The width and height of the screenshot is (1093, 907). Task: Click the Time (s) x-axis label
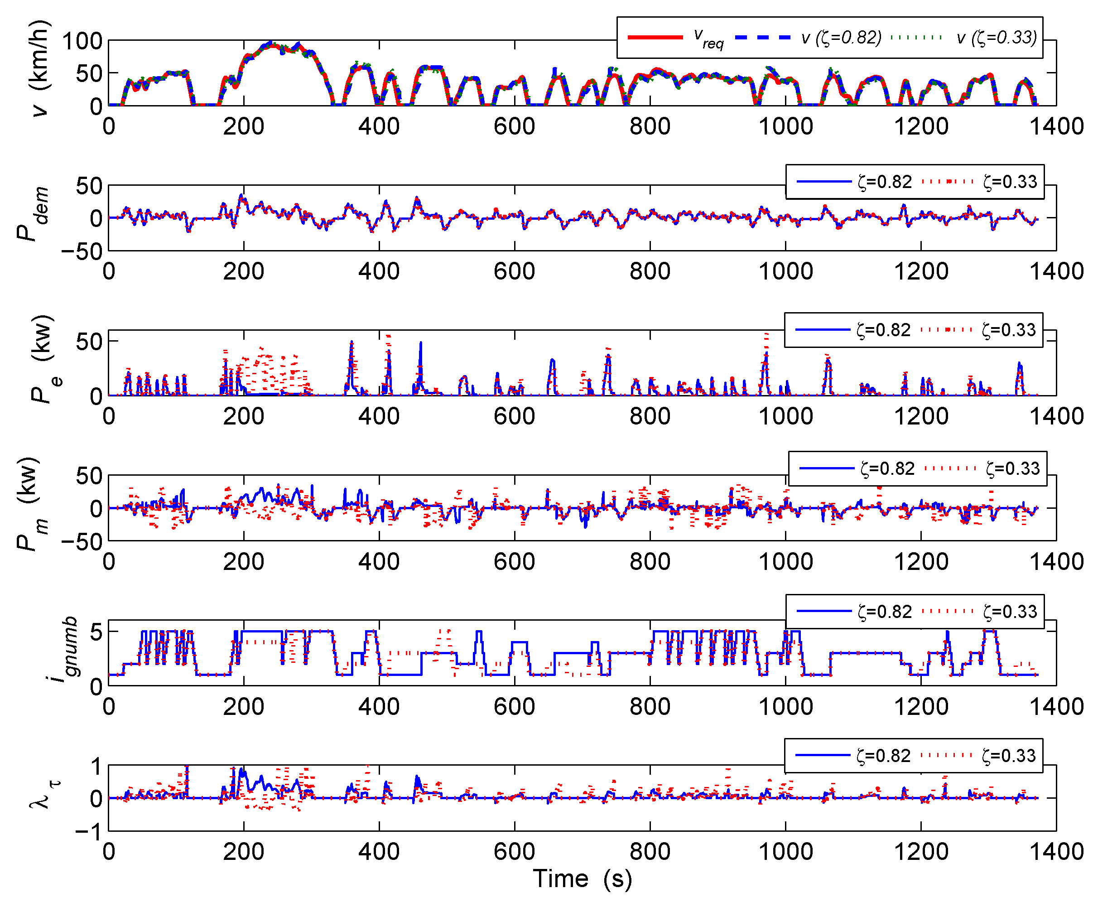(x=583, y=878)
